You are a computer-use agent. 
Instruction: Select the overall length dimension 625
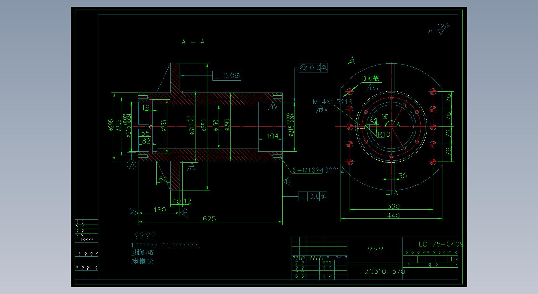209,218
